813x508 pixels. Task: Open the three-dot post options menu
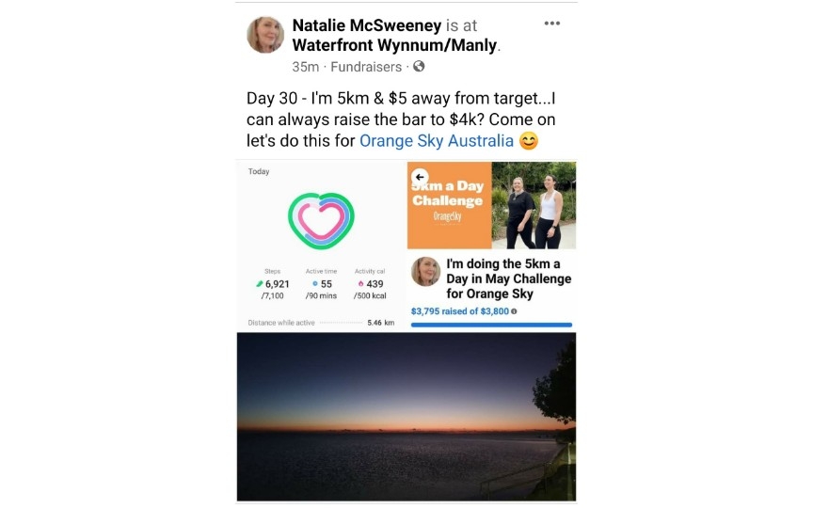[x=551, y=24]
